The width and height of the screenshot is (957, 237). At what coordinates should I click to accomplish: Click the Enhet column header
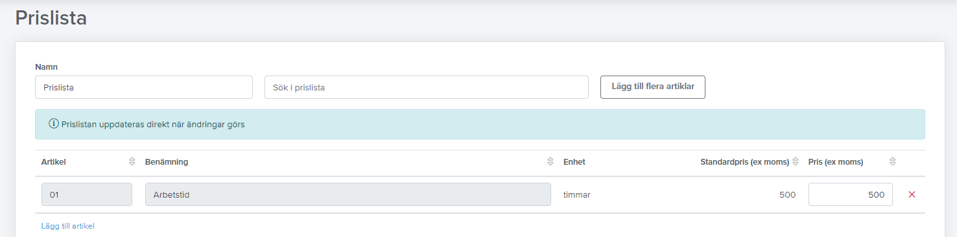pos(574,162)
